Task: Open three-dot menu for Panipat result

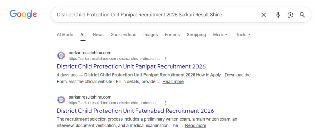Action: pyautogui.click(x=166, y=59)
